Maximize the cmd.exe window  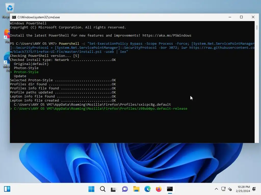(x=241, y=17)
